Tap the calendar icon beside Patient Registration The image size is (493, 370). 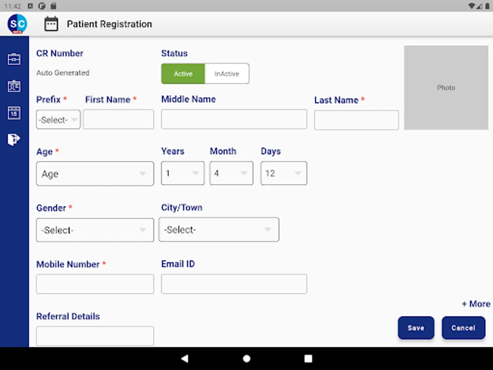[51, 24]
